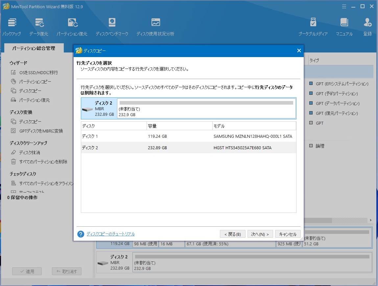Open the ディスクベンチマーク tool
This screenshot has width=378, height=286.
(x=112, y=27)
